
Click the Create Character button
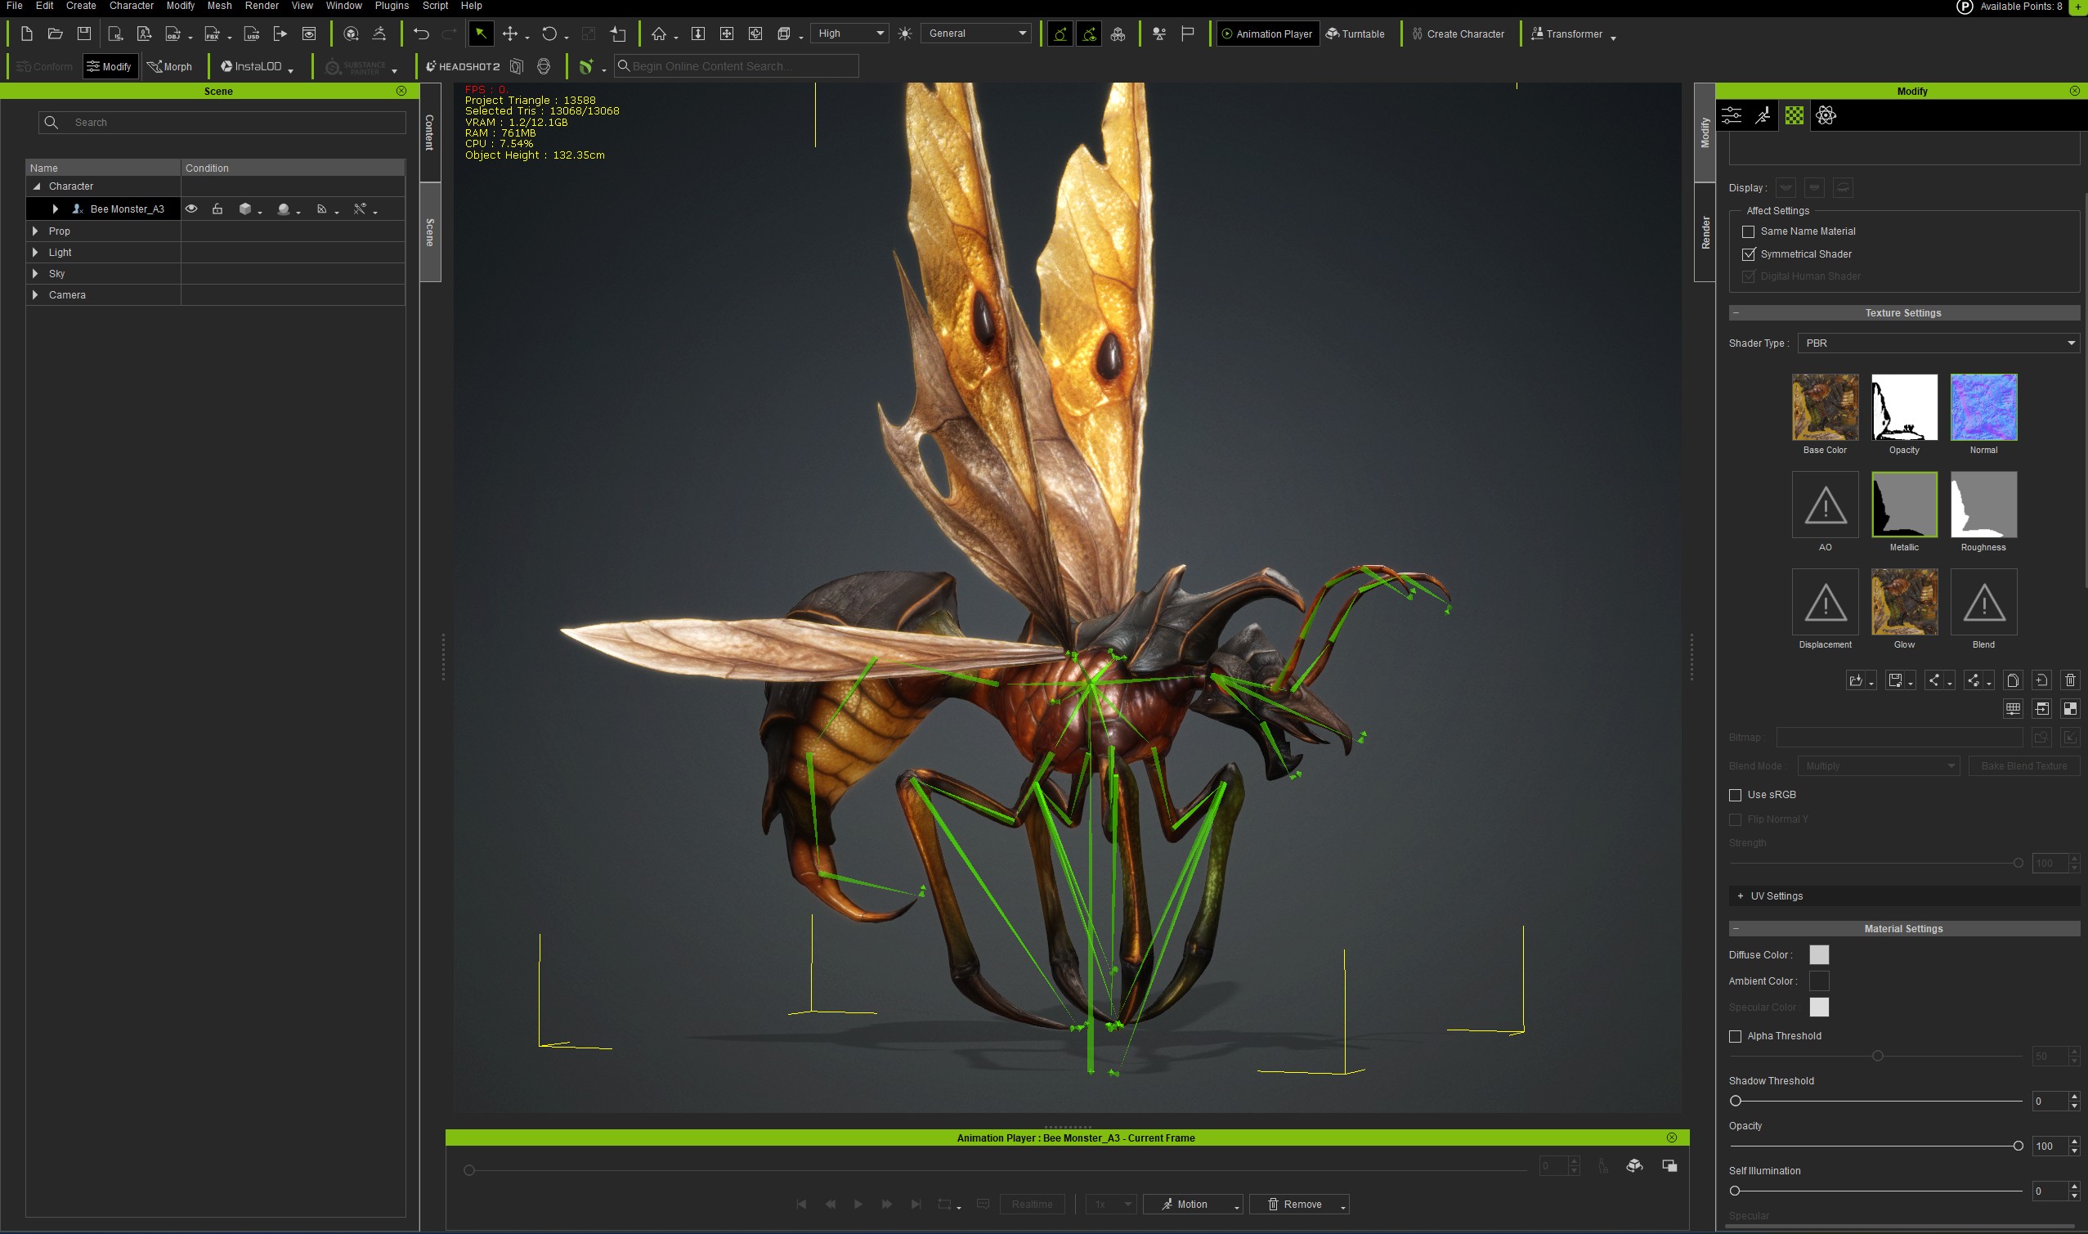tap(1458, 34)
